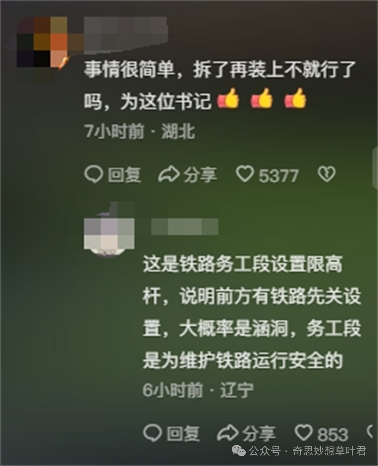378x466 pixels.
Task: Click the second commenter's blurred username
Action: (184, 227)
